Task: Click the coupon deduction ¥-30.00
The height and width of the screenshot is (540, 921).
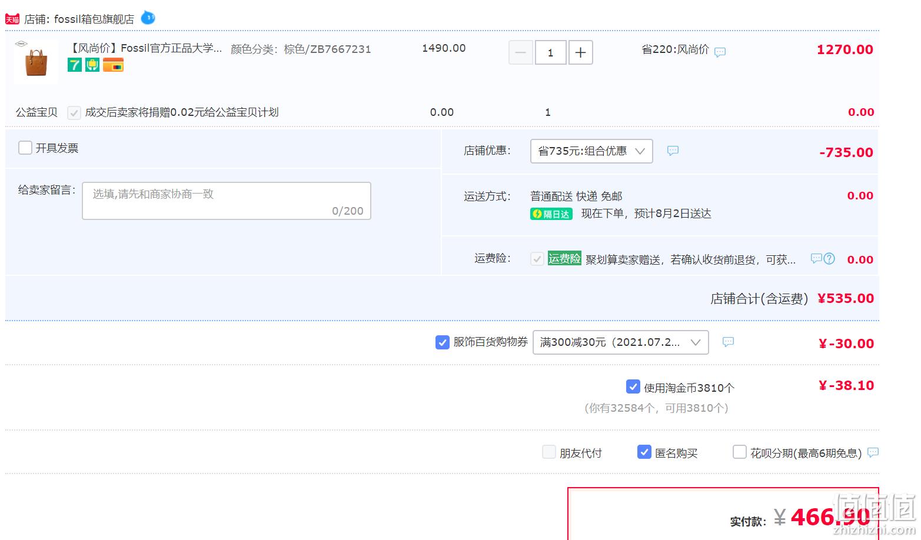Action: click(x=846, y=344)
